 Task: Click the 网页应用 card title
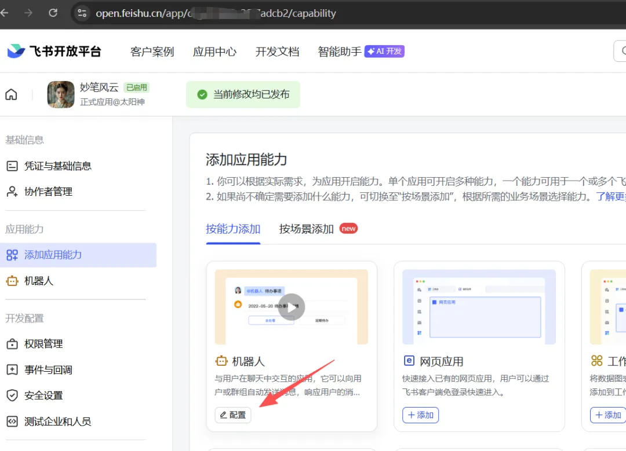click(x=441, y=362)
